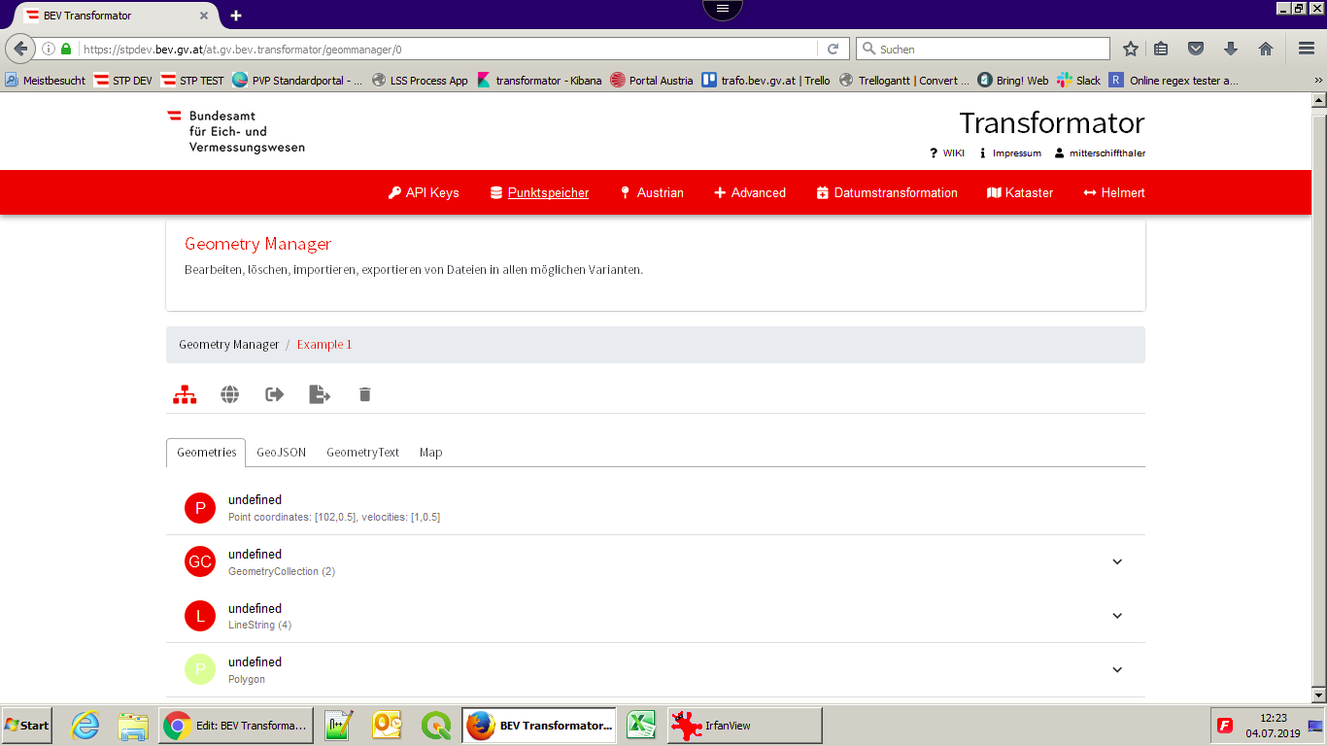
Task: Click the Suchen search field
Action: tap(983, 49)
